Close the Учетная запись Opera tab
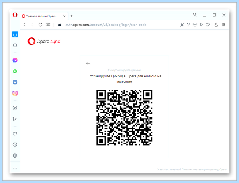Screen dimensions: 239x183 64,16
